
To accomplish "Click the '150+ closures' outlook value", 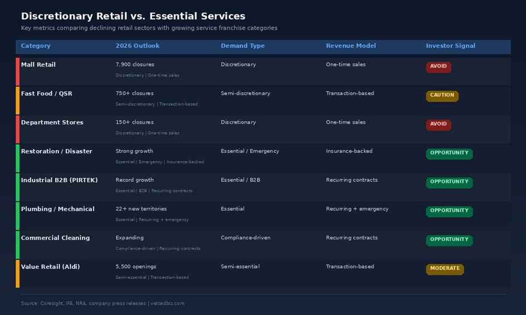I will pos(135,122).
